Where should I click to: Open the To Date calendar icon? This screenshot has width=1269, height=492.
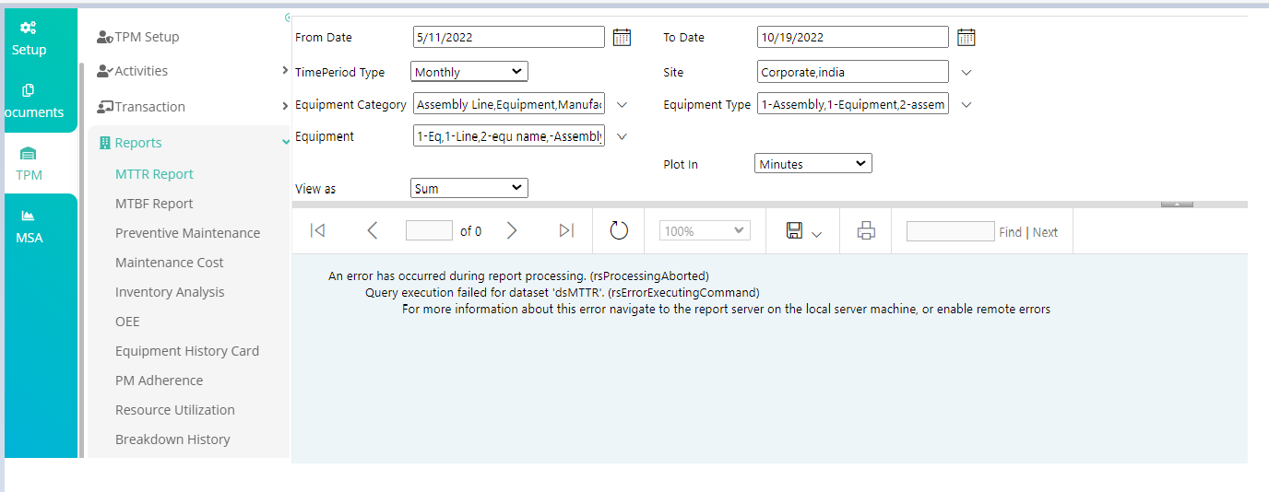click(966, 37)
